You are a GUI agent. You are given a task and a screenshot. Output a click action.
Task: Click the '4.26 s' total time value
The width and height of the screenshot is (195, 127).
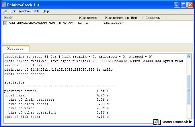[x=103, y=95]
